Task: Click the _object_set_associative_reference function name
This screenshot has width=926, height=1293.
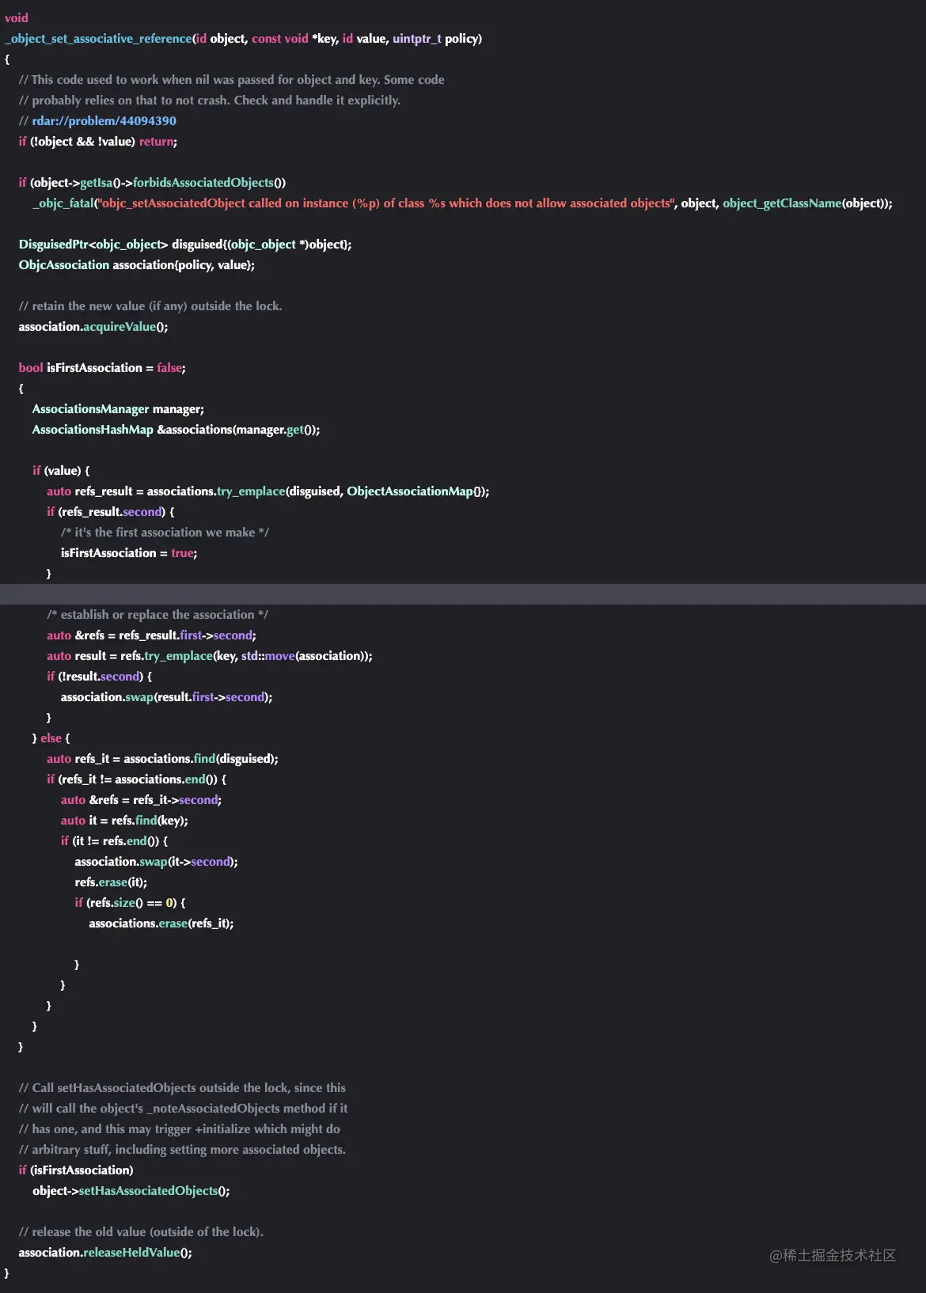Action: point(98,39)
